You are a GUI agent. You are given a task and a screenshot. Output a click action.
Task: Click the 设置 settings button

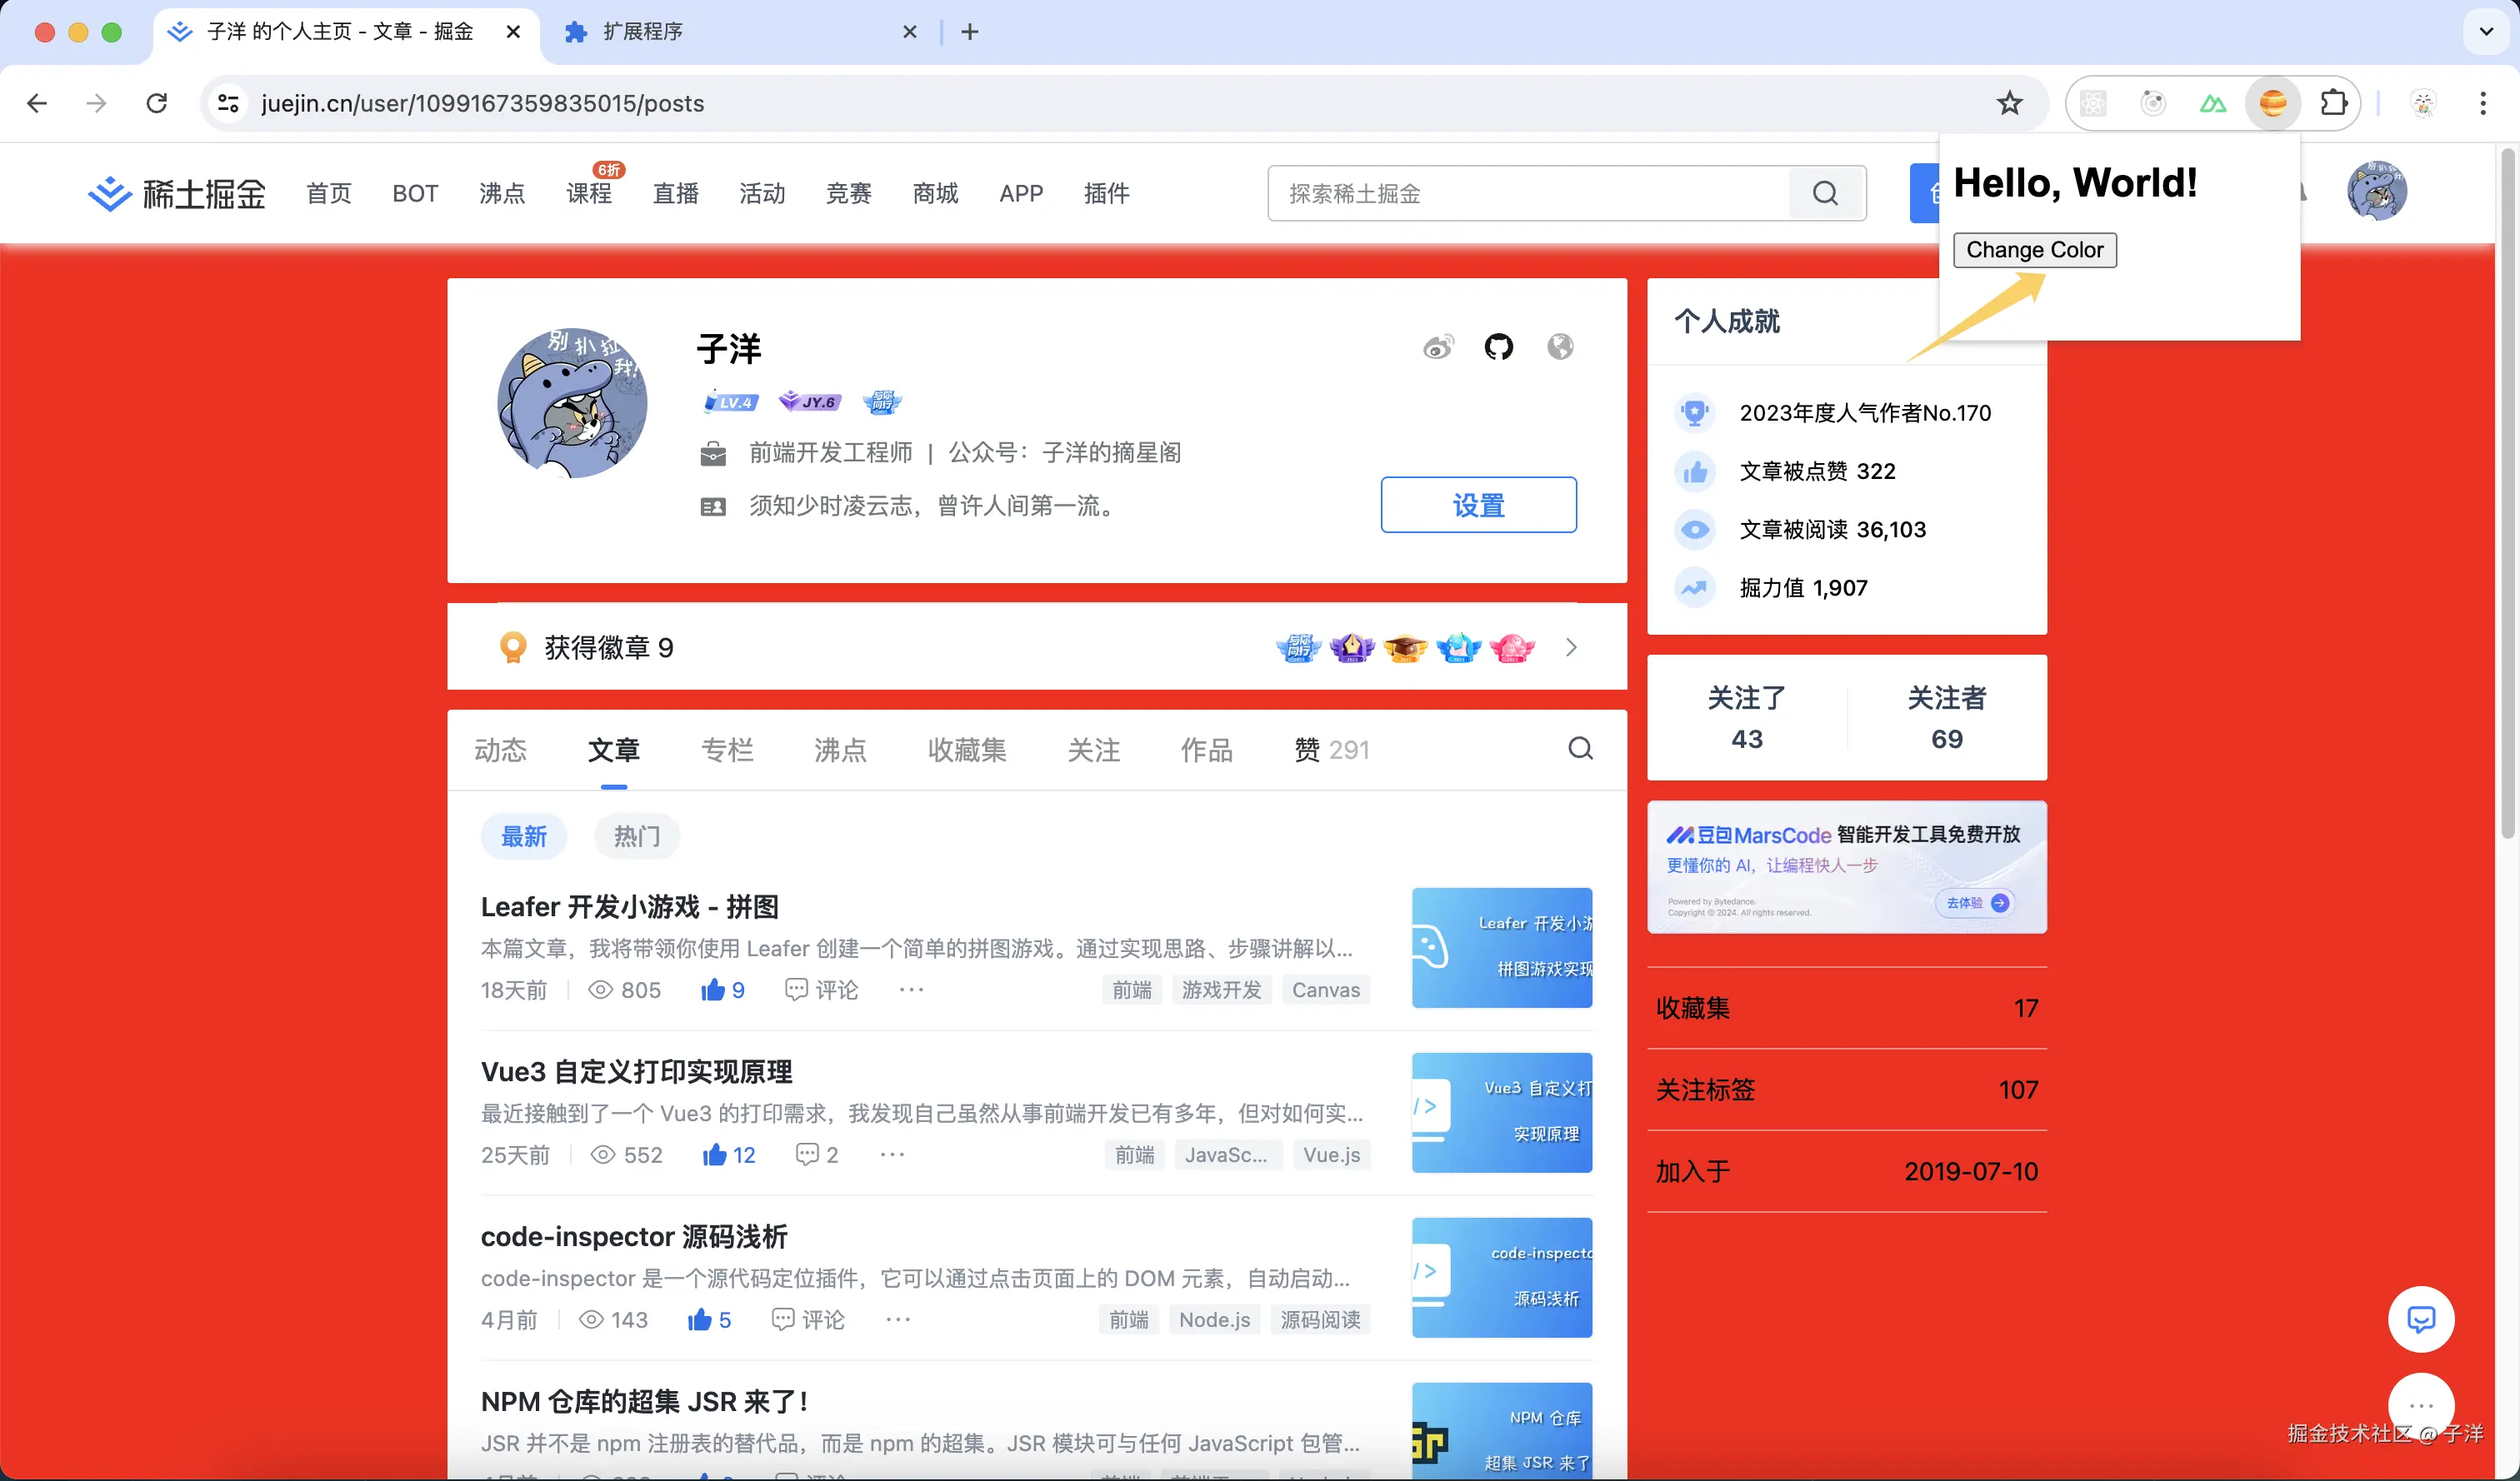[x=1478, y=505]
